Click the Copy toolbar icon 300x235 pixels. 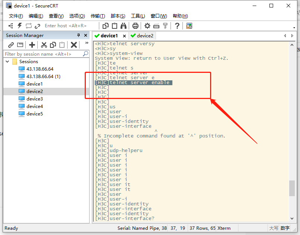106,26
